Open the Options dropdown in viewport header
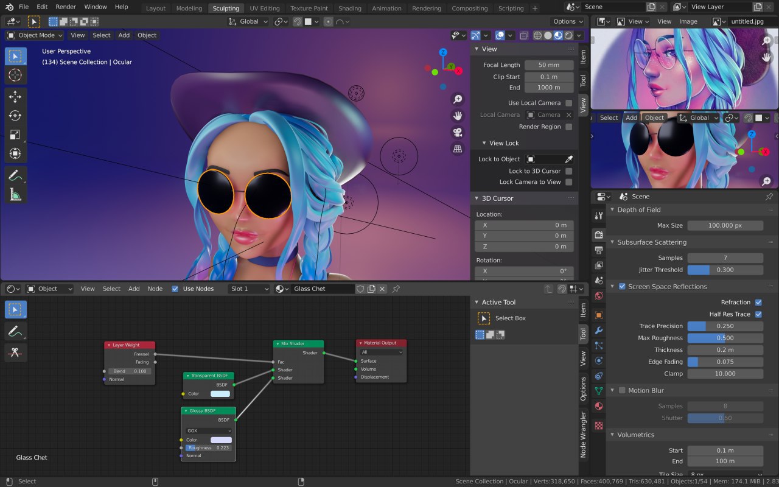This screenshot has width=779, height=487. [568, 21]
